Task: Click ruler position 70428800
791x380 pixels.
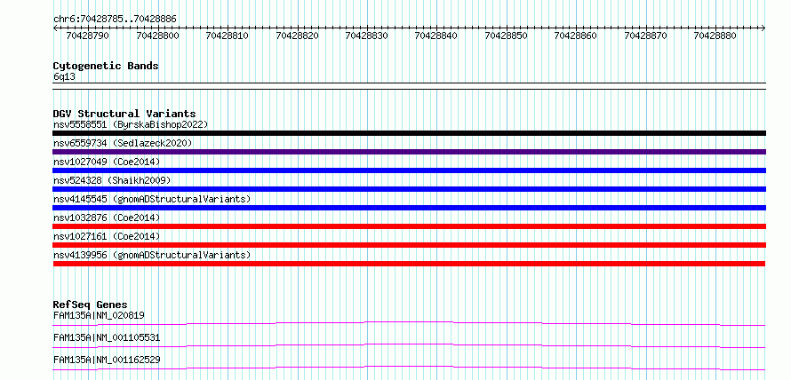Action: (x=157, y=36)
